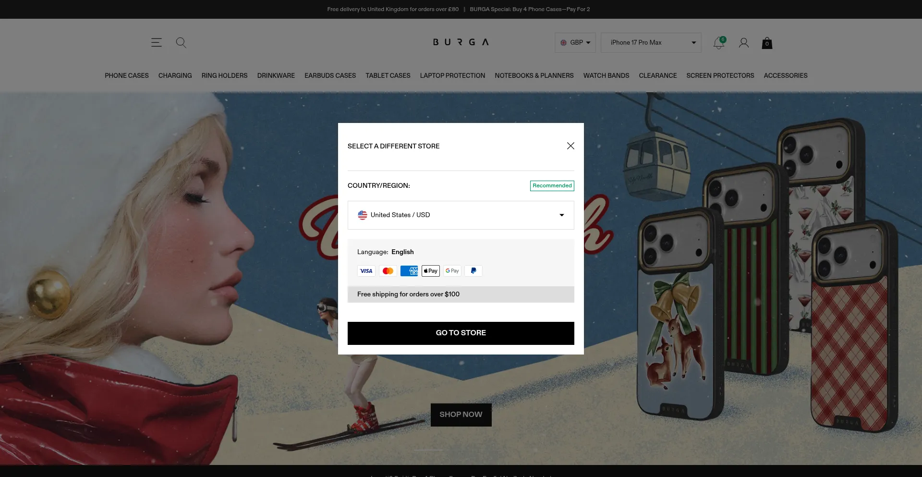Open the Phone Cases menu
The width and height of the screenshot is (922, 477).
tap(127, 76)
